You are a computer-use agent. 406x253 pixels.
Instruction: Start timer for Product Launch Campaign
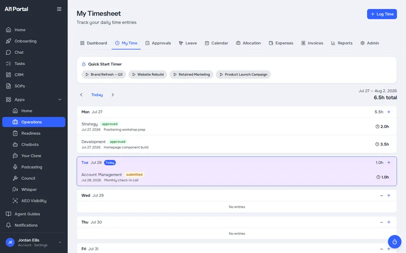pyautogui.click(x=244, y=74)
